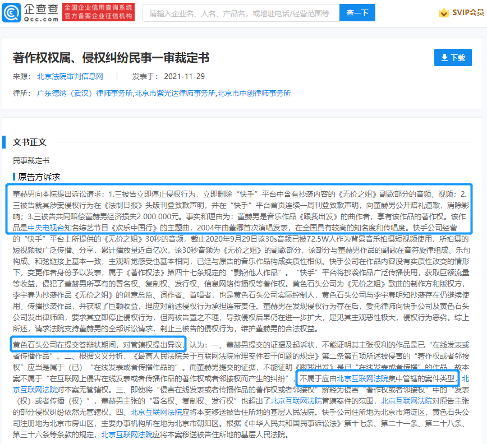The height and width of the screenshot is (444, 487).
Task: Click 北京互联网法院 link before 管辖案件的范围
Action: [296, 401]
